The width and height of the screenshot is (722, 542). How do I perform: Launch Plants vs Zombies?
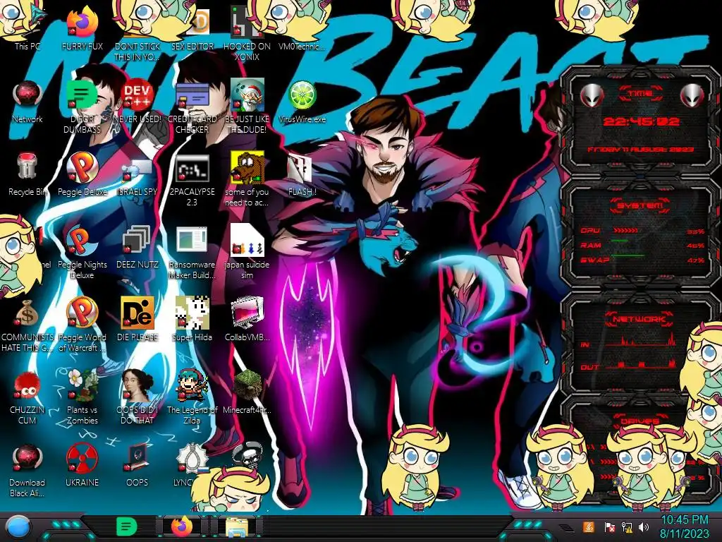pyautogui.click(x=82, y=397)
